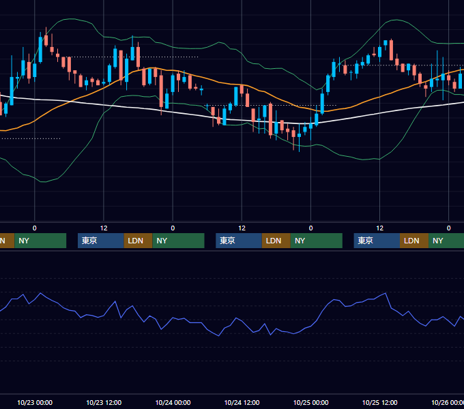Select the LDN session bar on 10/23

point(139,241)
